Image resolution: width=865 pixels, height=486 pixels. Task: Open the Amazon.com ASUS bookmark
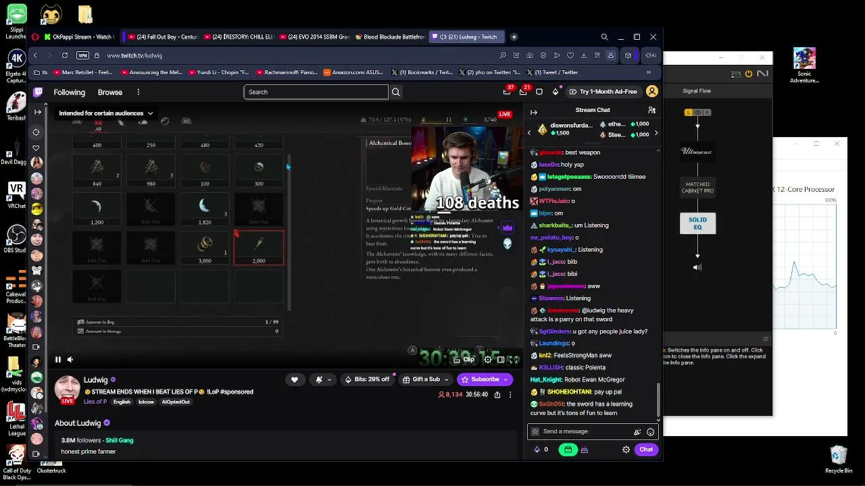353,72
